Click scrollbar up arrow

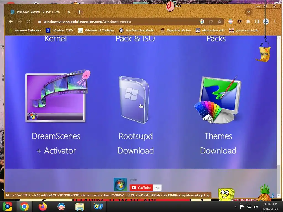pos(279,38)
